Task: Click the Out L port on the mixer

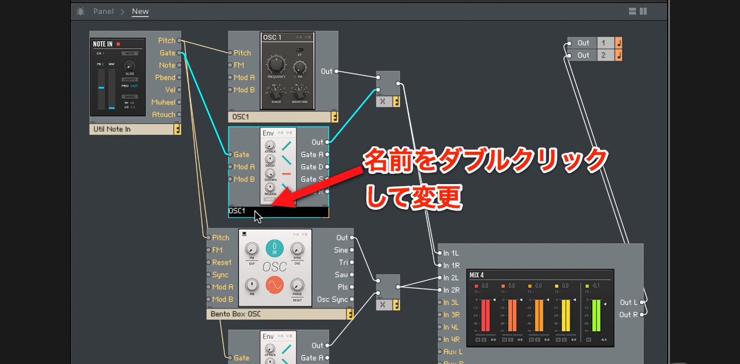Action: [642, 302]
